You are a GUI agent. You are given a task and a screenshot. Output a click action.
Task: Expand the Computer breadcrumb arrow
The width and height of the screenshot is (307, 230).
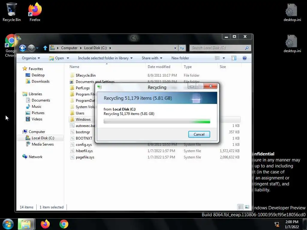pos(81,48)
